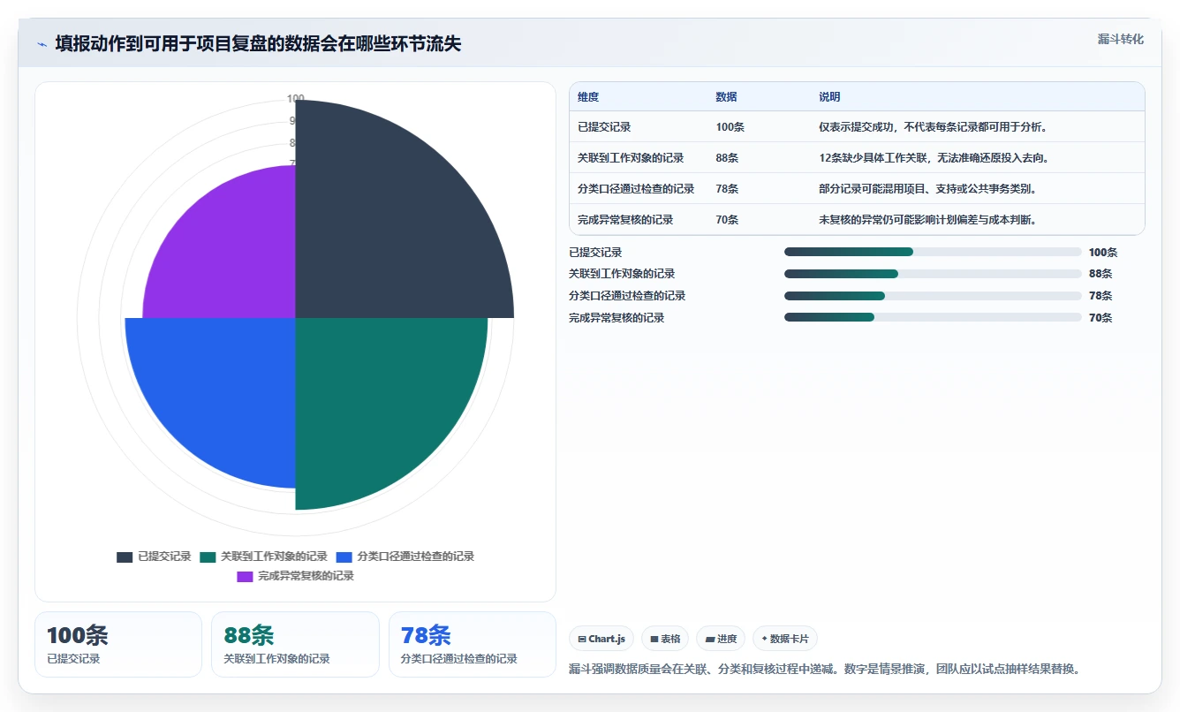Click the note starting 12条缺少具体工作关联

[x=934, y=158]
